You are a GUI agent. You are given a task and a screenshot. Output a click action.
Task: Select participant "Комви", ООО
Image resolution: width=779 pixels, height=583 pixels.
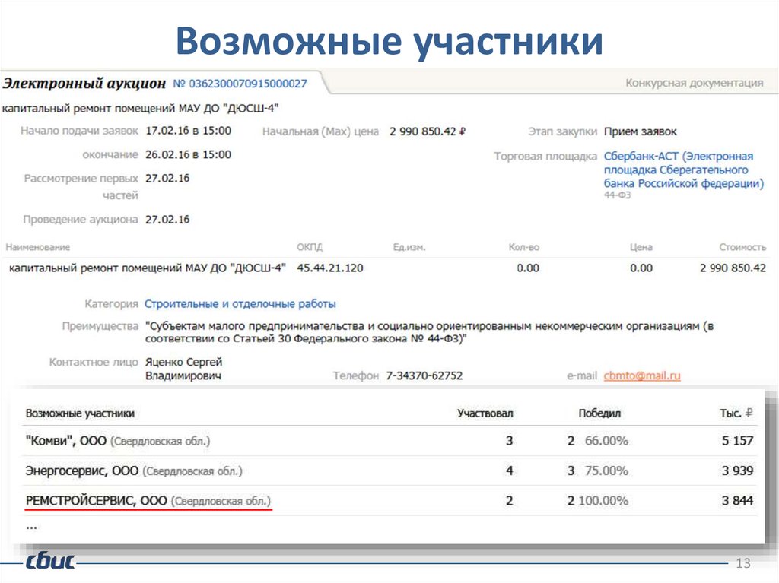pos(118,440)
